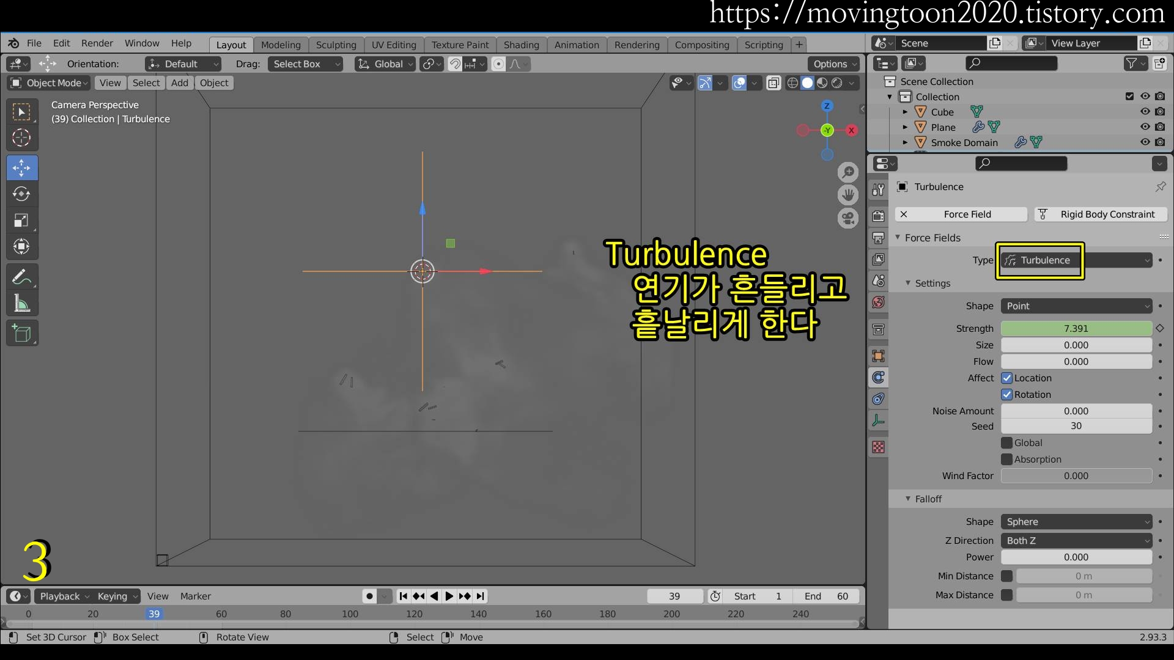Image resolution: width=1174 pixels, height=660 pixels.
Task: Open the Keying popover
Action: coord(117,596)
